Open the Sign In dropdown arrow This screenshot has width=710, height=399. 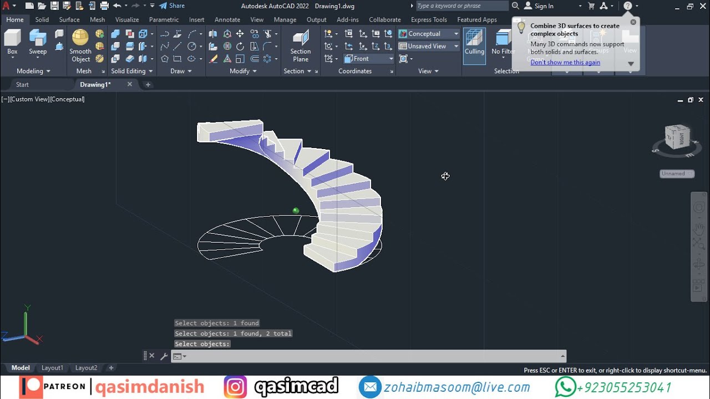point(580,6)
